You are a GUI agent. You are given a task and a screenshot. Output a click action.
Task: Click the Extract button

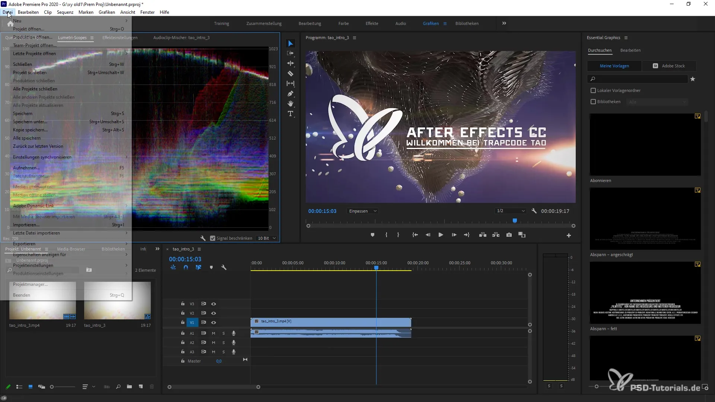click(496, 235)
